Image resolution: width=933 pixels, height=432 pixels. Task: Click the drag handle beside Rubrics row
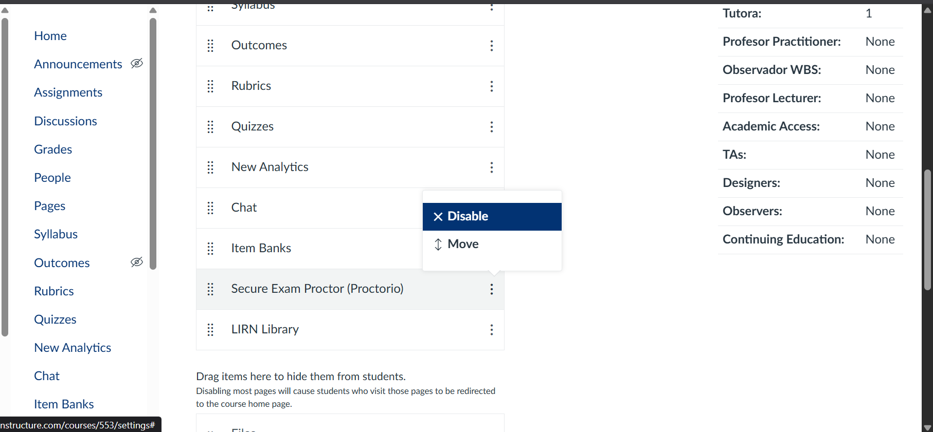pos(210,86)
